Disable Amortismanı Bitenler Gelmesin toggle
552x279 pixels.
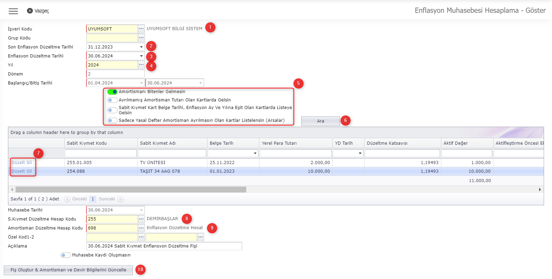[112, 92]
